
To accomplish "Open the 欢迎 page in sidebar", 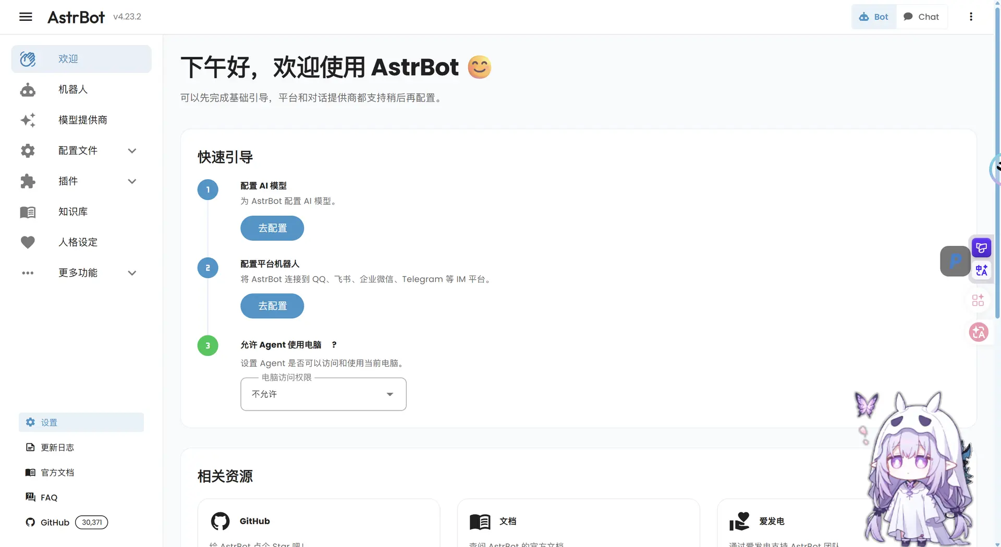I will coord(81,59).
